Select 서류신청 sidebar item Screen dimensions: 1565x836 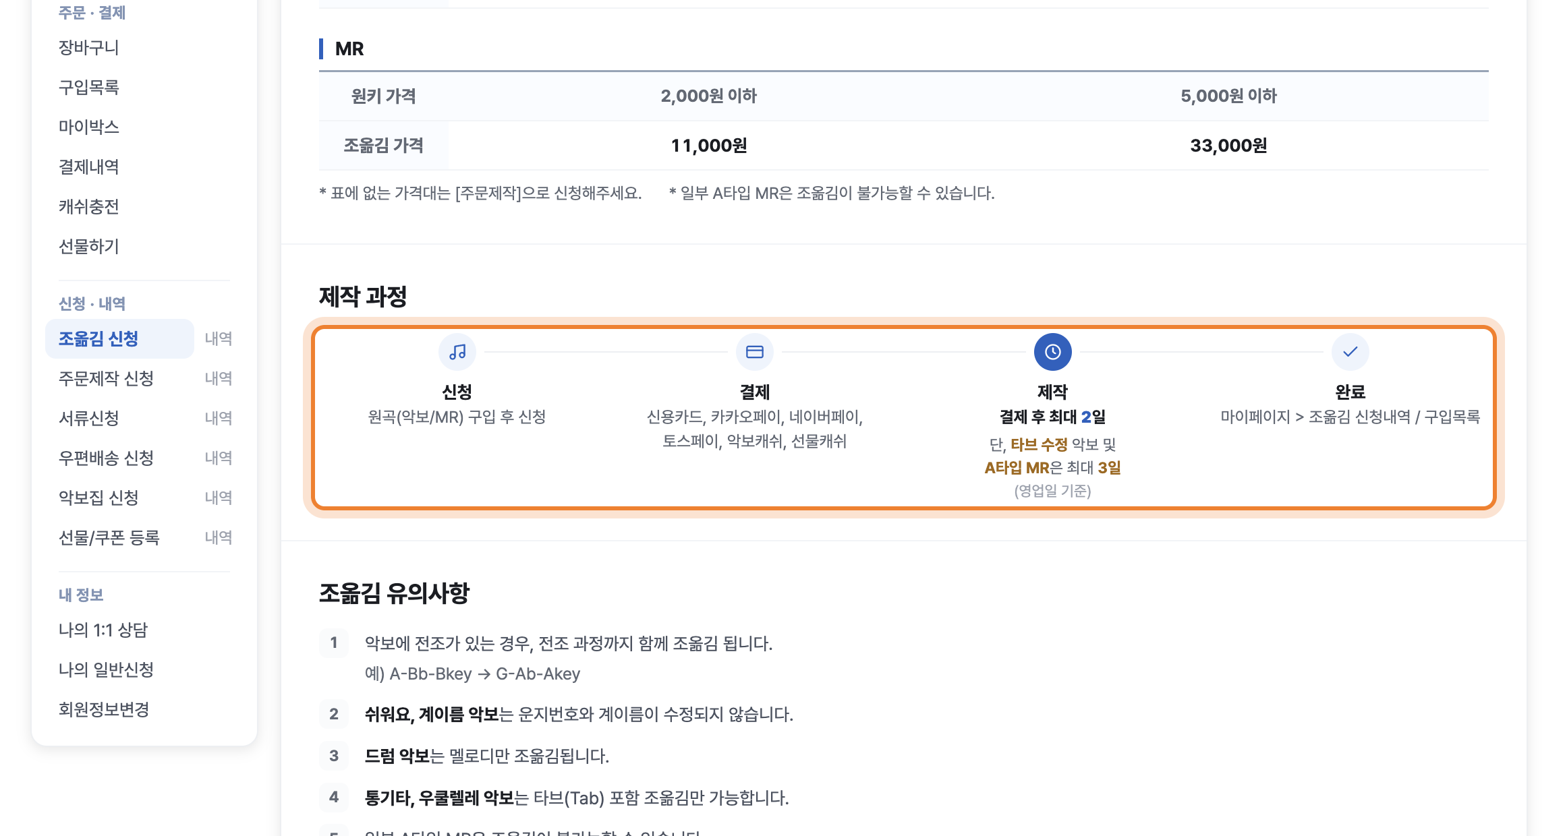tap(88, 418)
